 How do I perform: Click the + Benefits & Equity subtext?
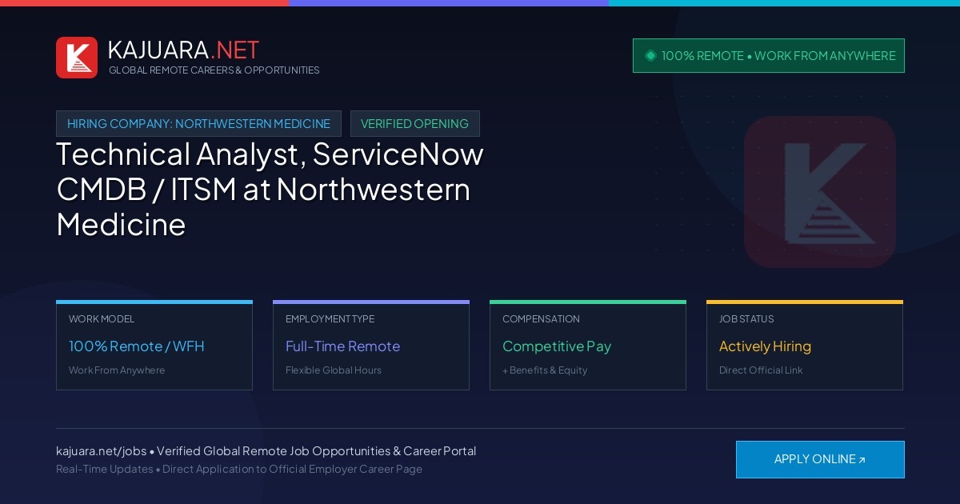pyautogui.click(x=545, y=370)
